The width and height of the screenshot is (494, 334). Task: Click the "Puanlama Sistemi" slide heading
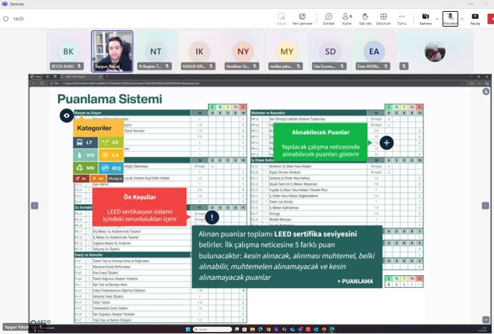110,99
